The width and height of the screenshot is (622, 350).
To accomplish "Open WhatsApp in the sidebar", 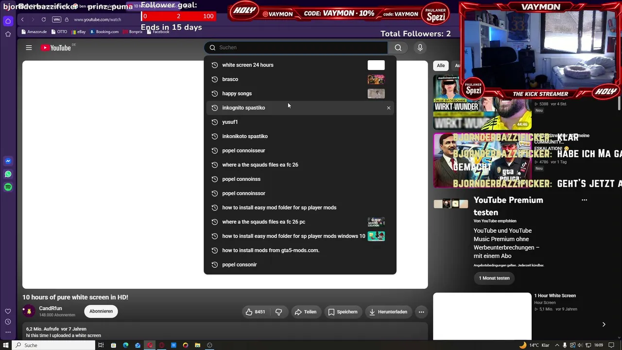I will (8, 174).
